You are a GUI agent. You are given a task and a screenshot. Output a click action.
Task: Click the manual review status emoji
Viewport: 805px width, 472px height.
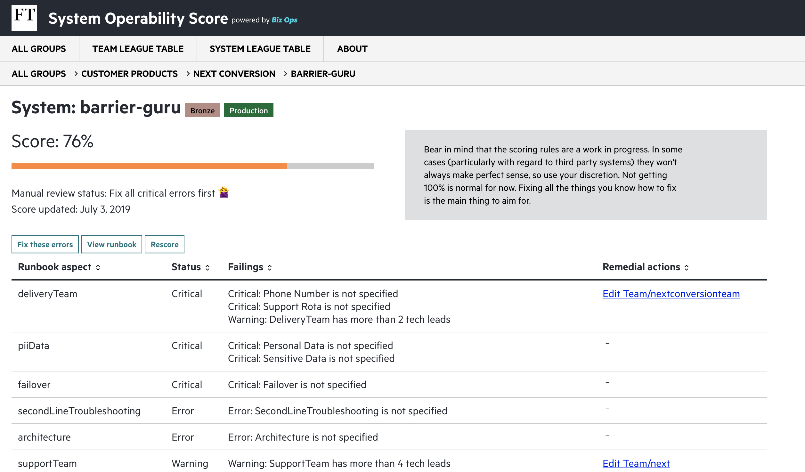coord(224,192)
